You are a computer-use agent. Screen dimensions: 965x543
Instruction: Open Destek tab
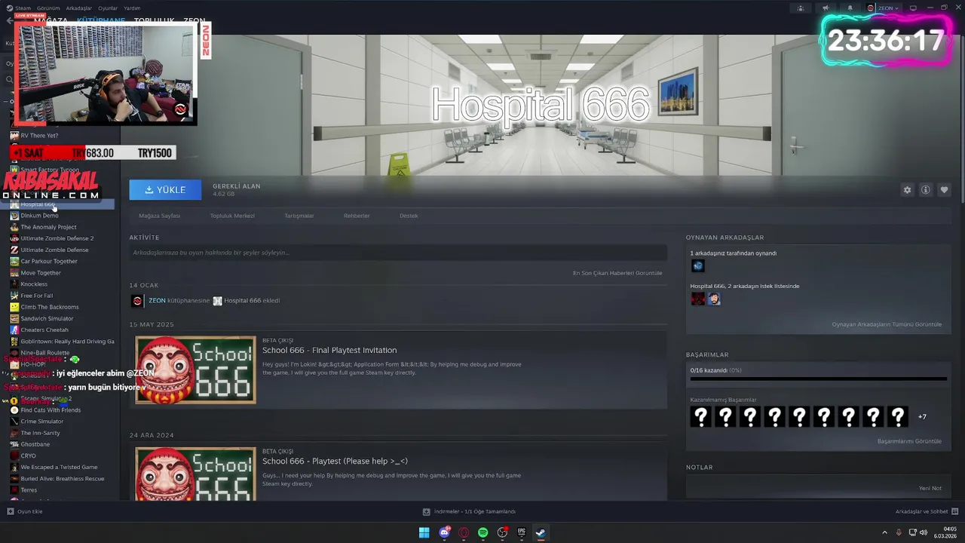(x=409, y=216)
